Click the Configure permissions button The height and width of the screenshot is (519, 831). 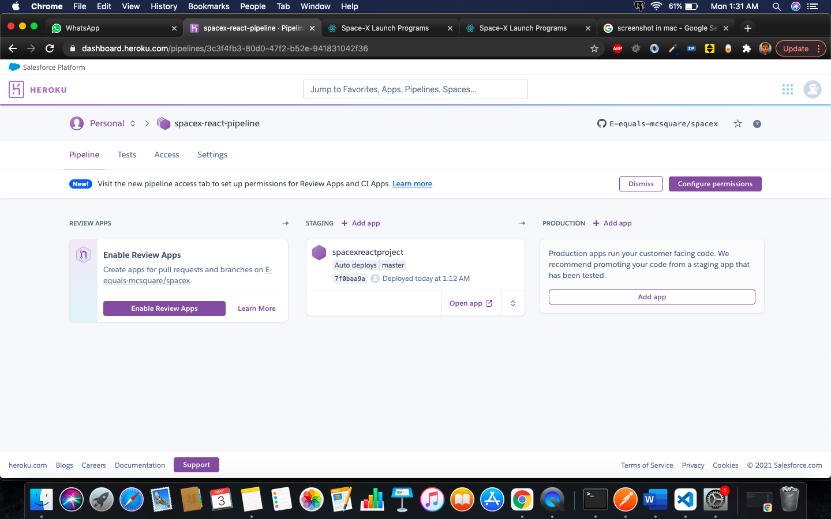pyautogui.click(x=715, y=184)
